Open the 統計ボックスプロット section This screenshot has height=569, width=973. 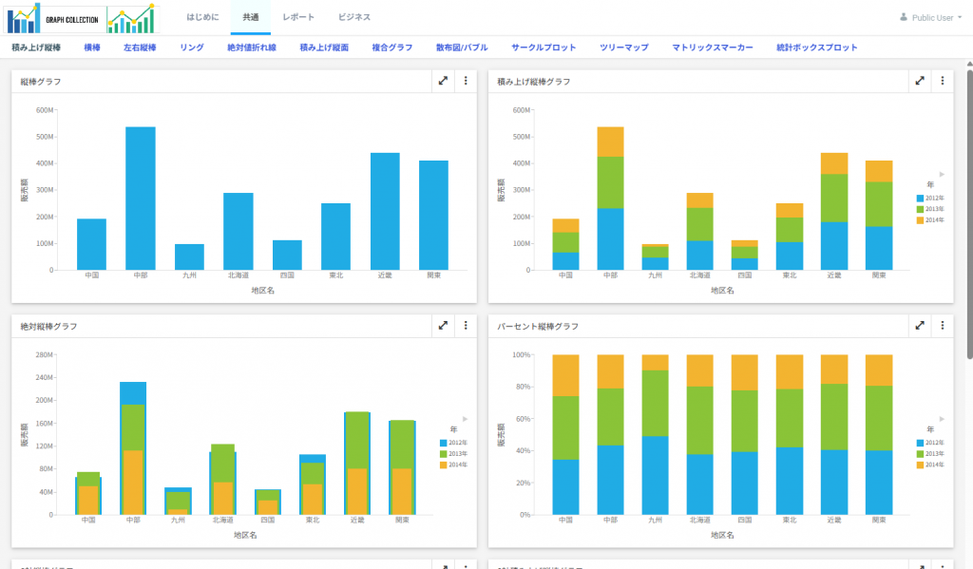pyautogui.click(x=816, y=47)
